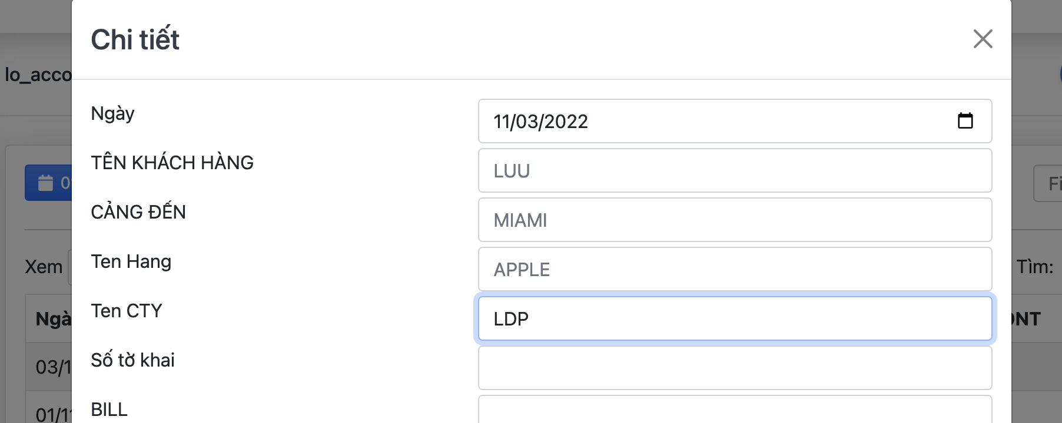Click the Chi tiết dialog title
1062x423 pixels.
pos(135,40)
